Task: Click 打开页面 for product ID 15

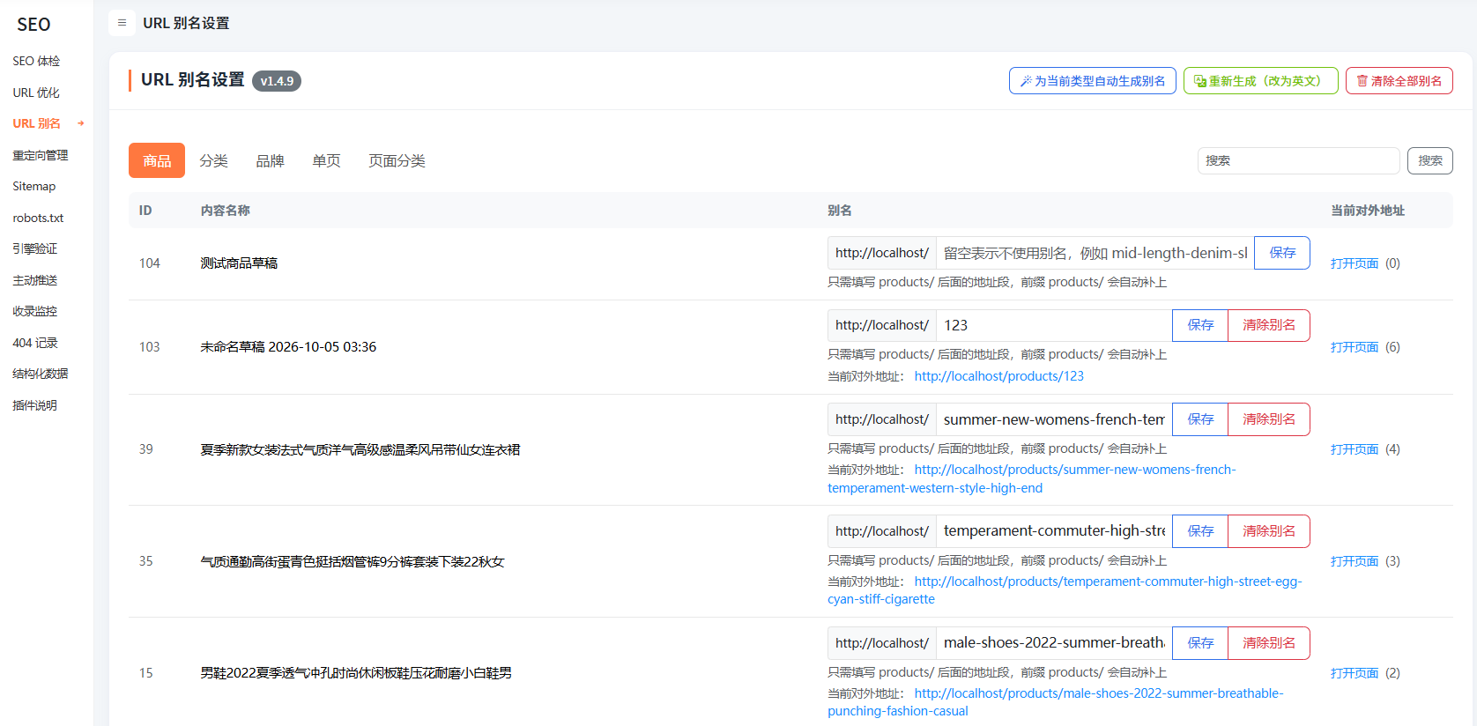Action: pos(1355,673)
